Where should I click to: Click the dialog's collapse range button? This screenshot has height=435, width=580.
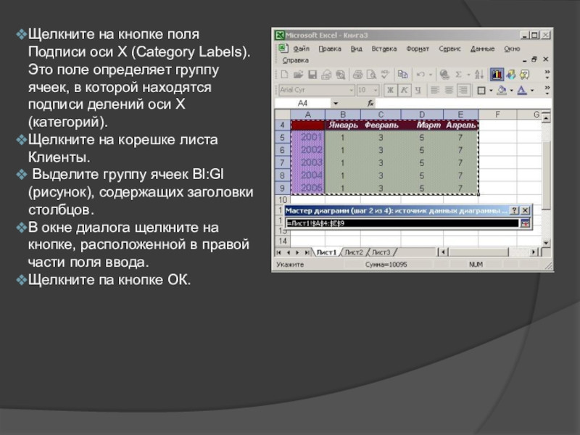pyautogui.click(x=525, y=223)
